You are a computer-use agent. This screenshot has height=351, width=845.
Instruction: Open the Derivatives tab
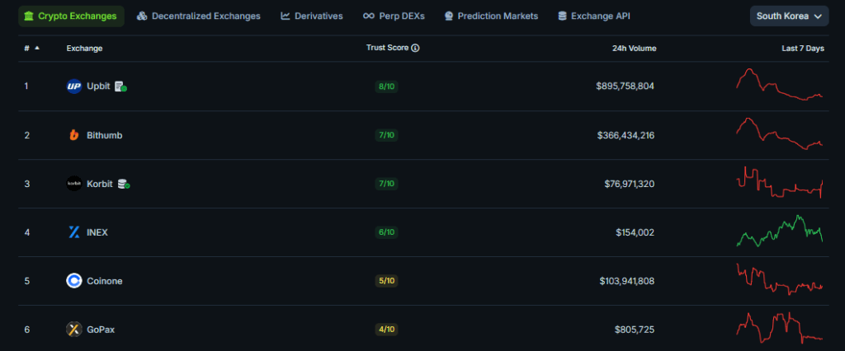[312, 16]
